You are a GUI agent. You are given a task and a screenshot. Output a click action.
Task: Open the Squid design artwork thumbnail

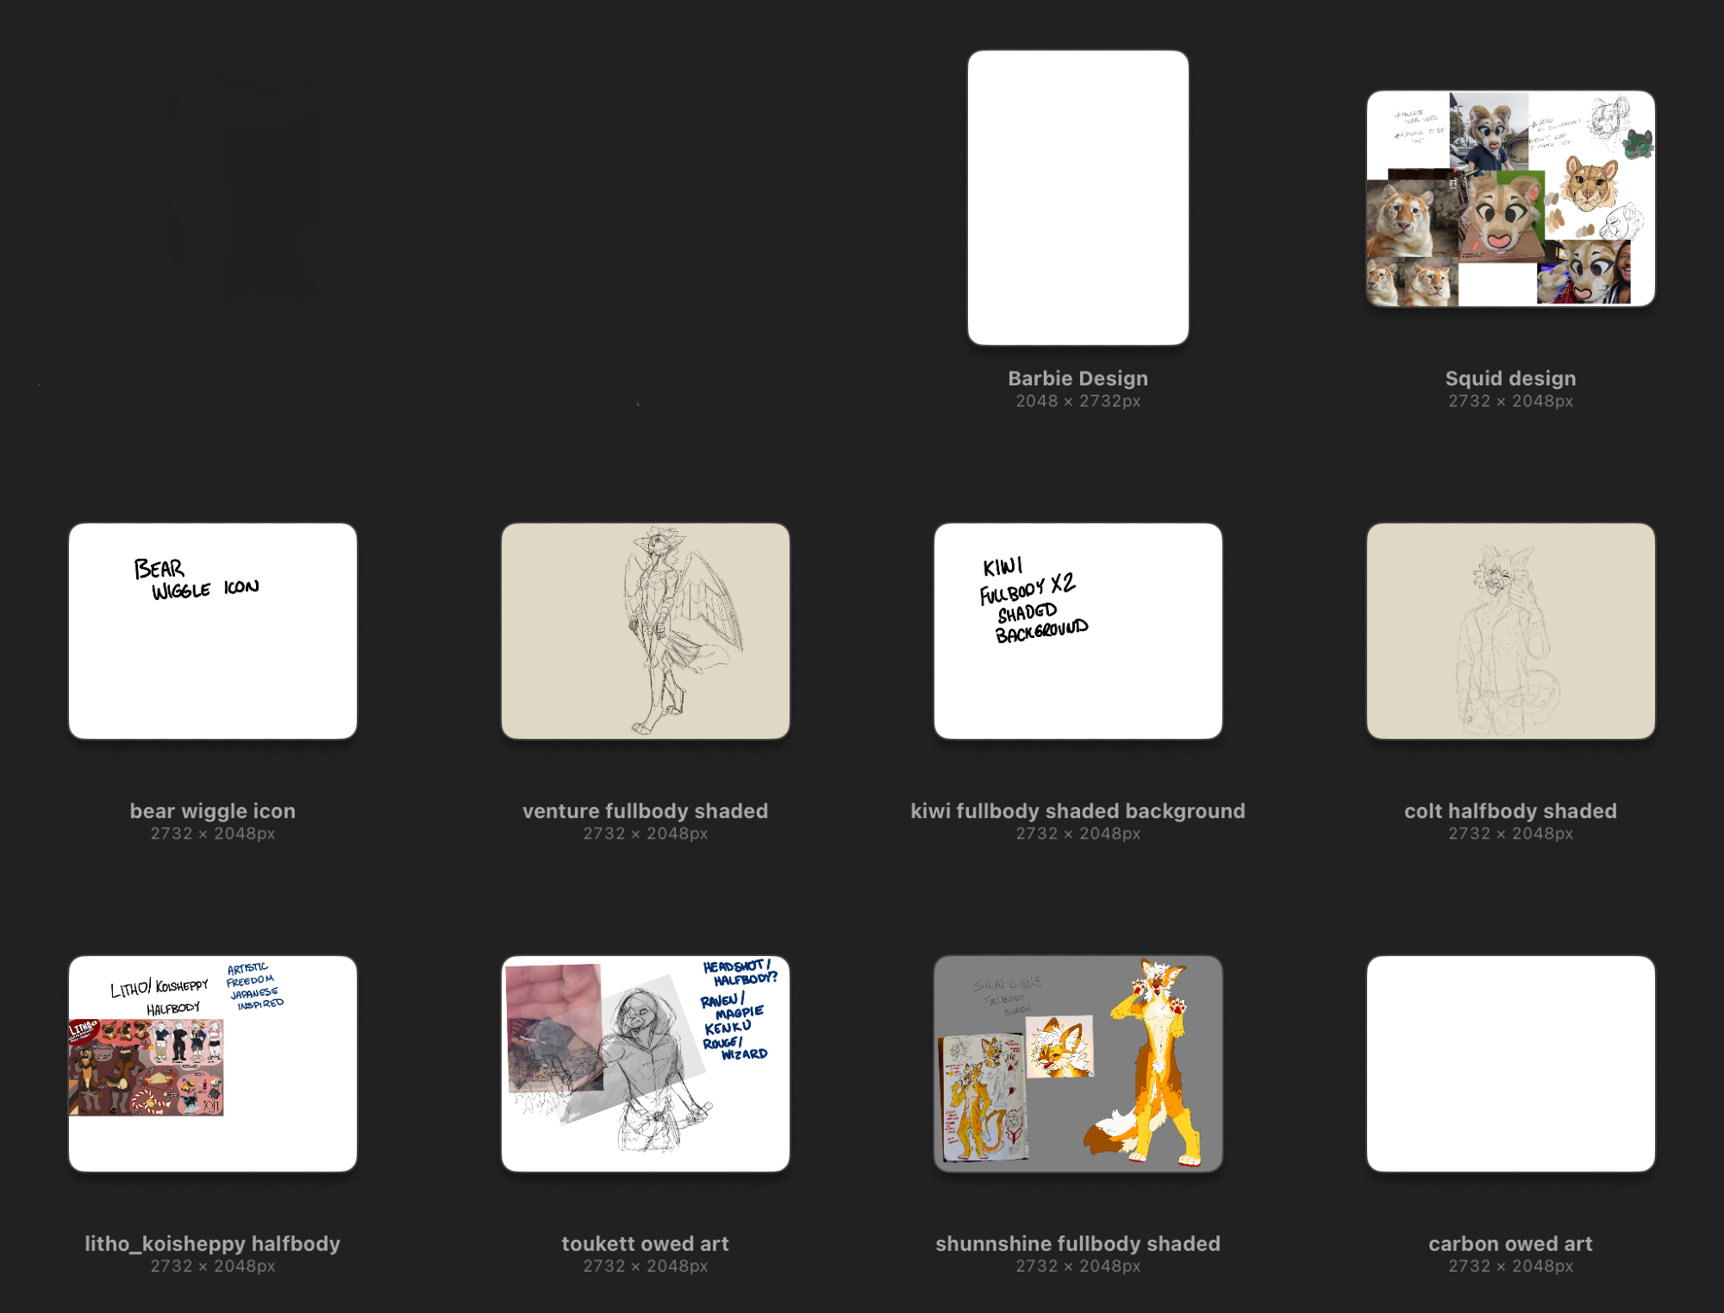[x=1510, y=198]
